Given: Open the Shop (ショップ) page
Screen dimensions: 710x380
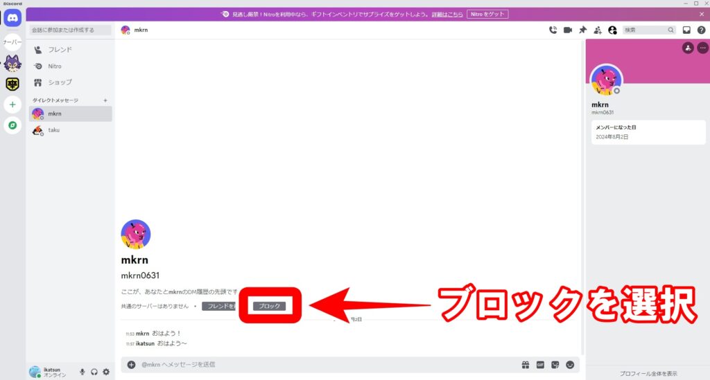Looking at the screenshot, I should (70, 82).
